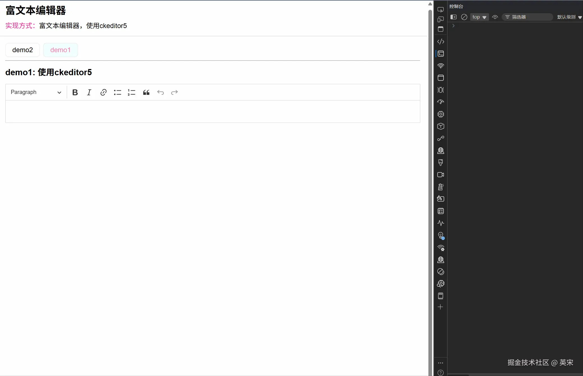This screenshot has height=376, width=583.
Task: Open the top JavaScript context dropdown
Action: (479, 17)
